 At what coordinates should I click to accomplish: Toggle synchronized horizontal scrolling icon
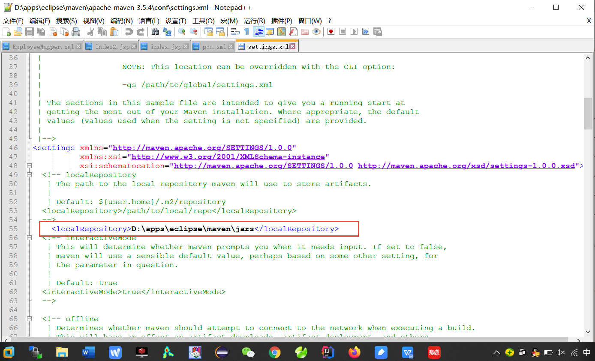click(x=220, y=32)
